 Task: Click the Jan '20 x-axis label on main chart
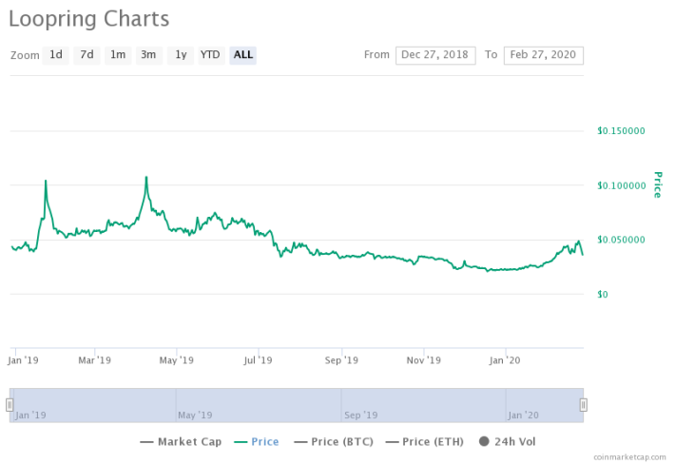[505, 360]
